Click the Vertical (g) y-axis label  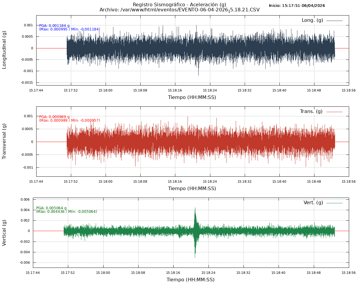pos(4,233)
